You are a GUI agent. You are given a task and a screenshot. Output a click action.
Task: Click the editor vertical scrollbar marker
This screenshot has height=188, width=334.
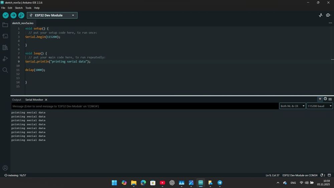(x=333, y=59)
